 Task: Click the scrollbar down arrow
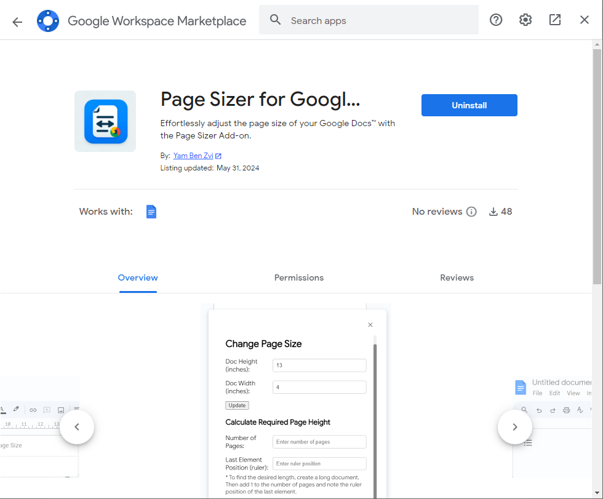click(597, 493)
